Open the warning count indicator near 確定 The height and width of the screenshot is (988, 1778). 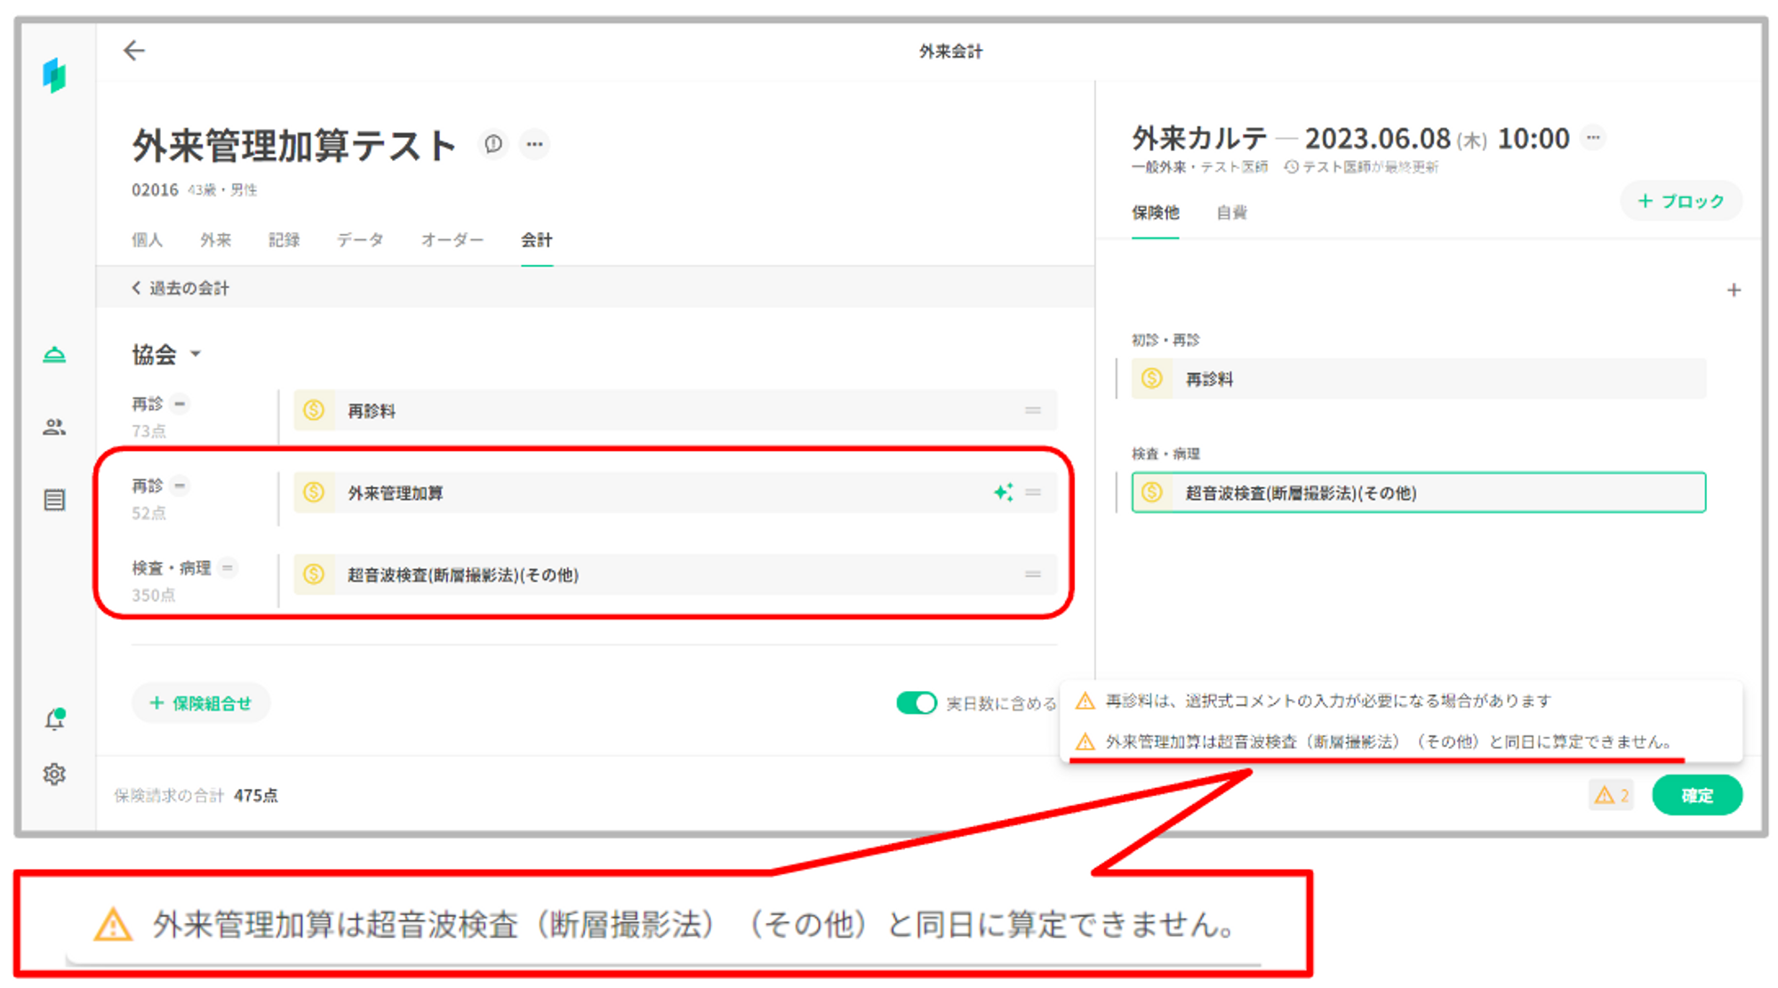(x=1611, y=795)
